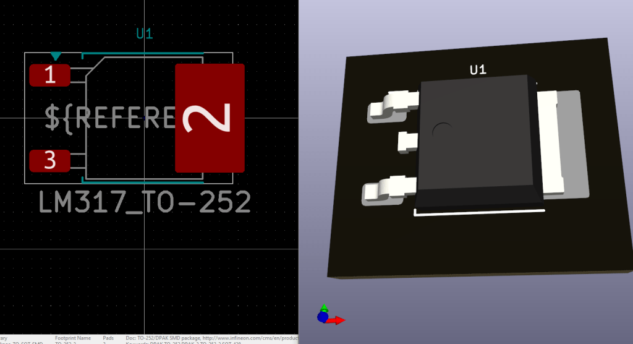Click the green Y-axis arrow of gizmo
Viewport: 633px width, 344px height.
coord(323,307)
